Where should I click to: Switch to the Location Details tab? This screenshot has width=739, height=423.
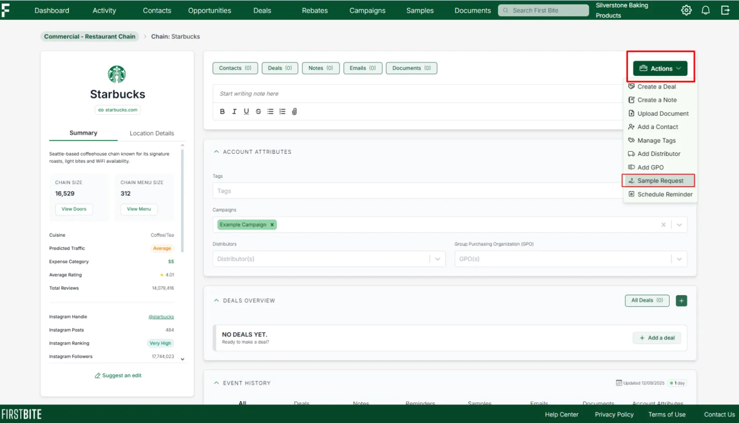tap(152, 133)
